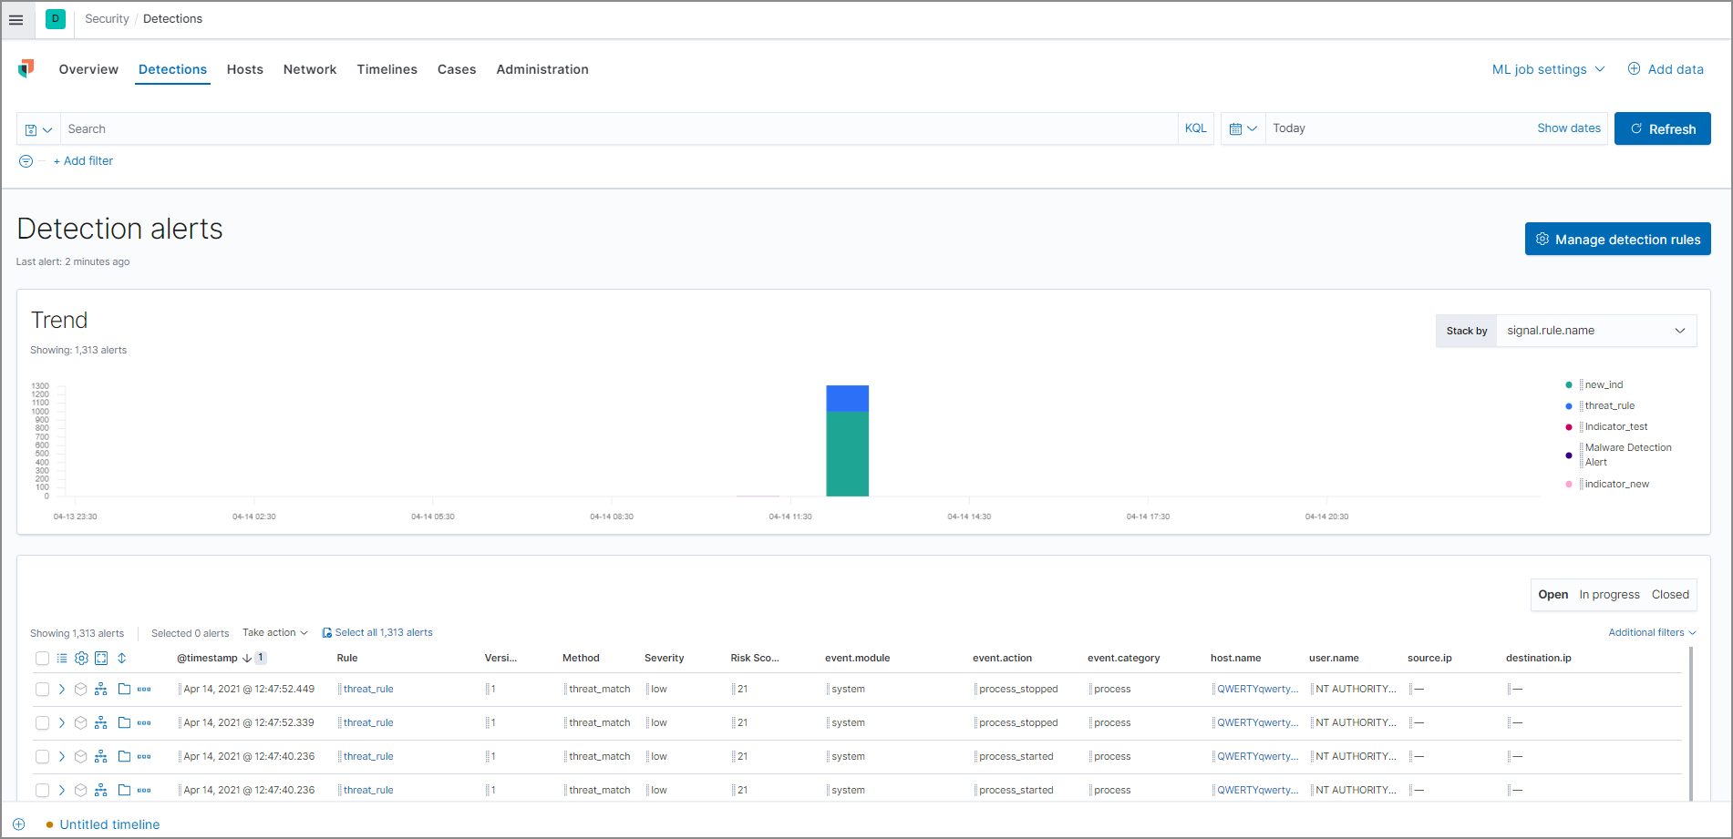
Task: Switch to the Hosts tab
Action: coord(244,69)
